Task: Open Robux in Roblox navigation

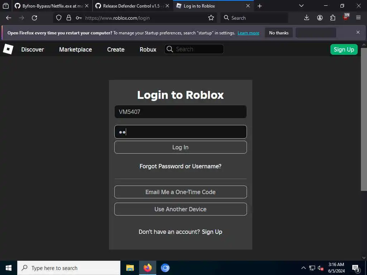Action: 148,49
